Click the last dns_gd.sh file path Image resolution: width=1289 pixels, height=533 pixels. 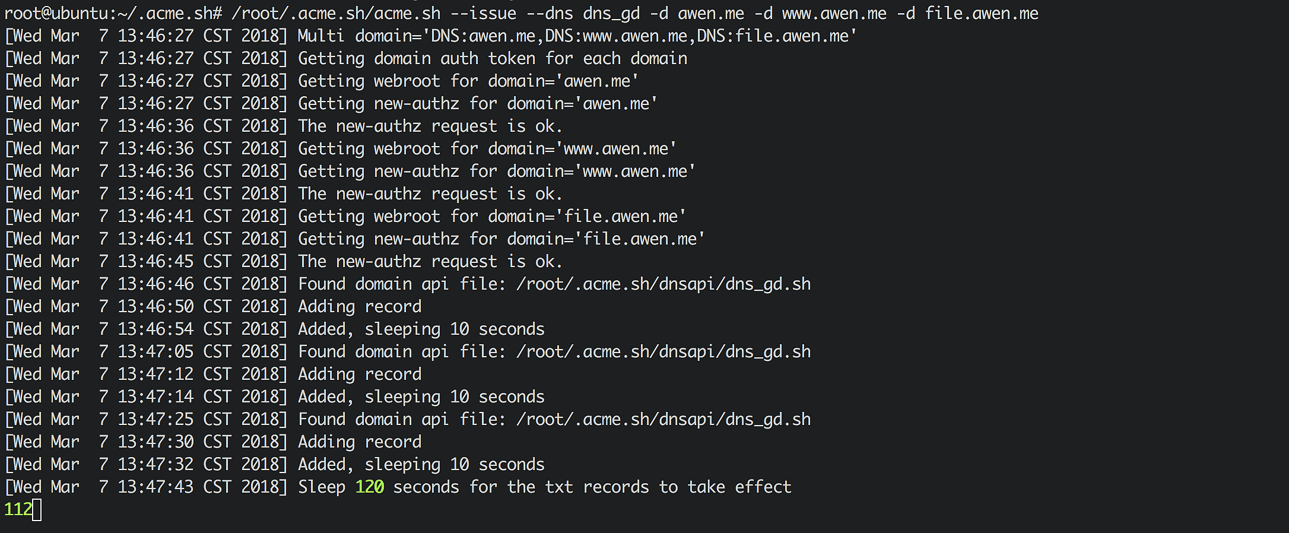click(663, 420)
